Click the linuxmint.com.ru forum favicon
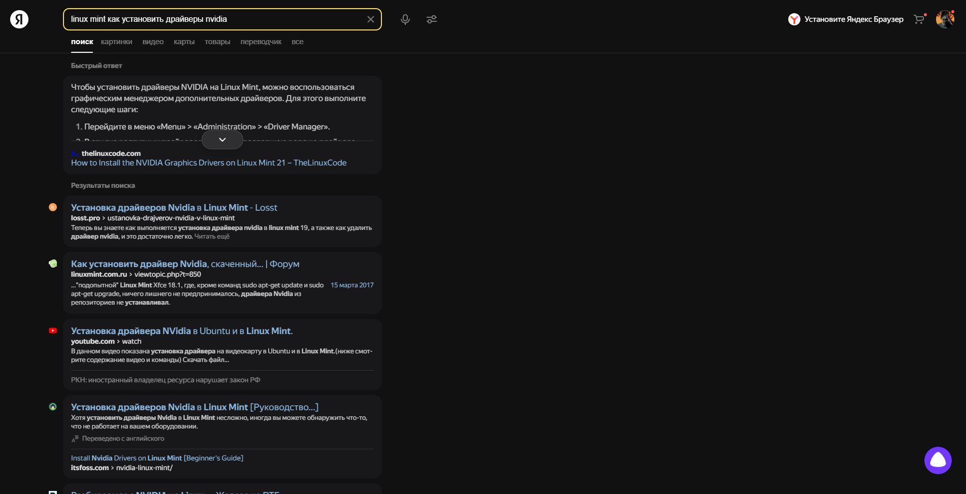This screenshot has height=494, width=966. point(53,263)
